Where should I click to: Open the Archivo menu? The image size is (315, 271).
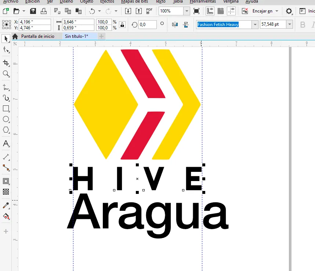11,1
